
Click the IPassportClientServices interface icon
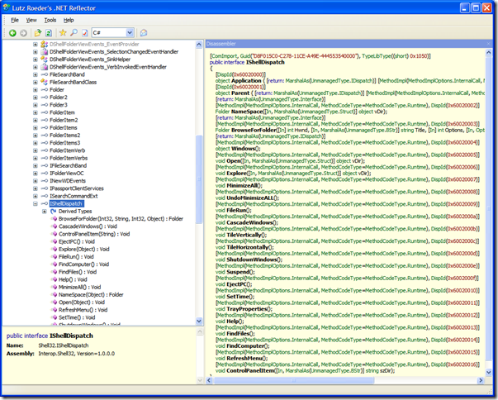(44, 188)
